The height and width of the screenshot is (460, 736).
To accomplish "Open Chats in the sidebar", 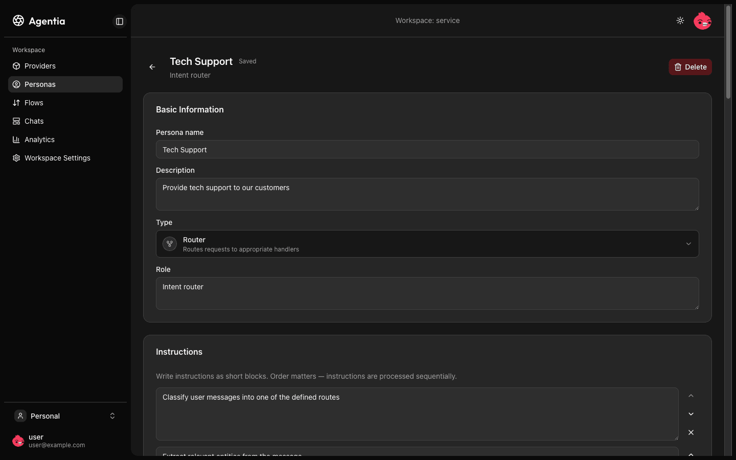I will (65, 121).
